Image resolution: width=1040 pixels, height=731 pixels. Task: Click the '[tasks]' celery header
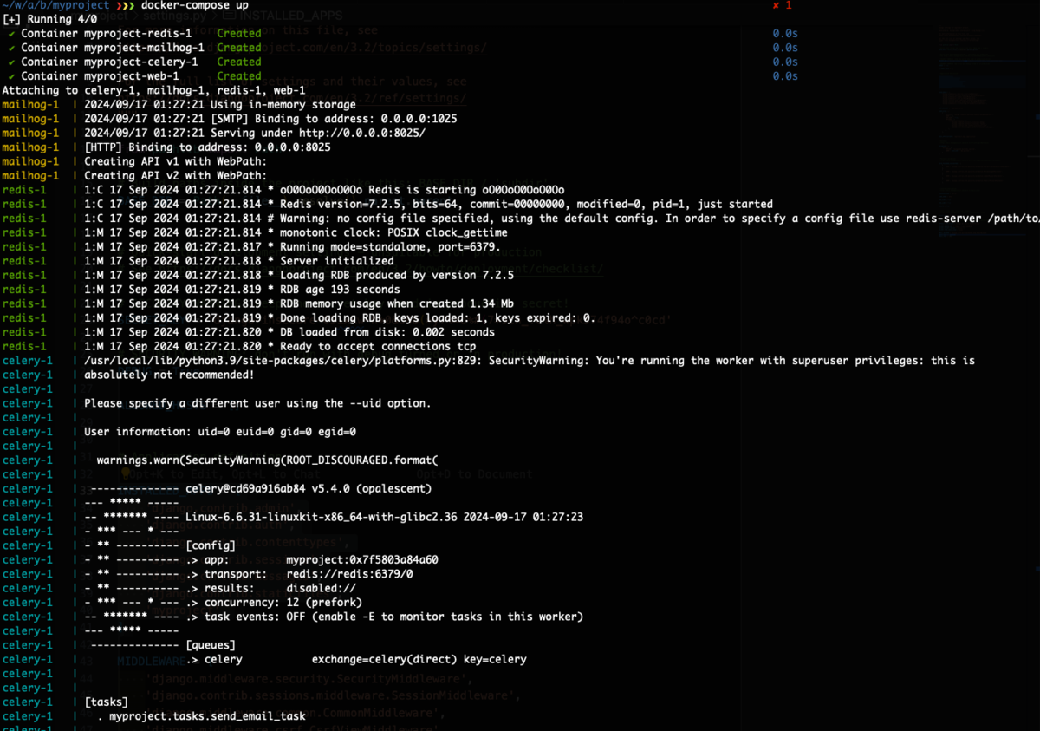pos(106,702)
